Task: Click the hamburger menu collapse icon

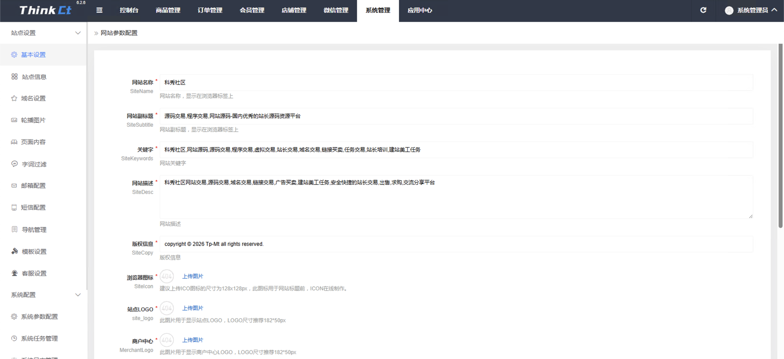Action: click(x=99, y=10)
